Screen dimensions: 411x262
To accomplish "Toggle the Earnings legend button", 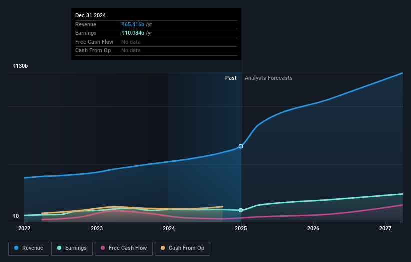I will pos(72,248).
